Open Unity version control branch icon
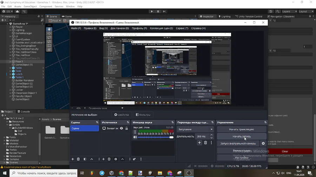Screen dimensions: 316x177 pos(24,12)
